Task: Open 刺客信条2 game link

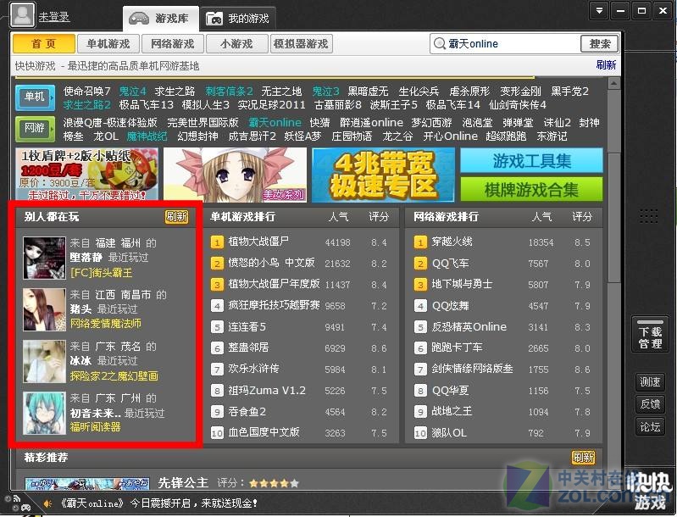Action: click(x=229, y=92)
